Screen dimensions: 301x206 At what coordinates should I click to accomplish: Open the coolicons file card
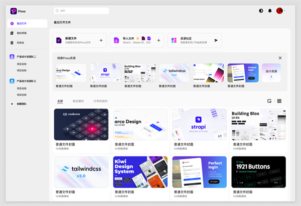pos(81,124)
